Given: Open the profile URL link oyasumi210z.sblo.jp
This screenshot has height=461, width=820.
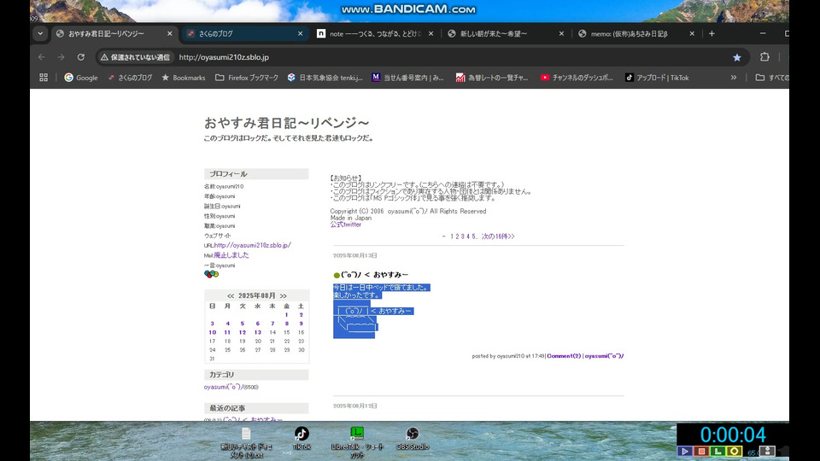Looking at the screenshot, I should click(x=253, y=245).
